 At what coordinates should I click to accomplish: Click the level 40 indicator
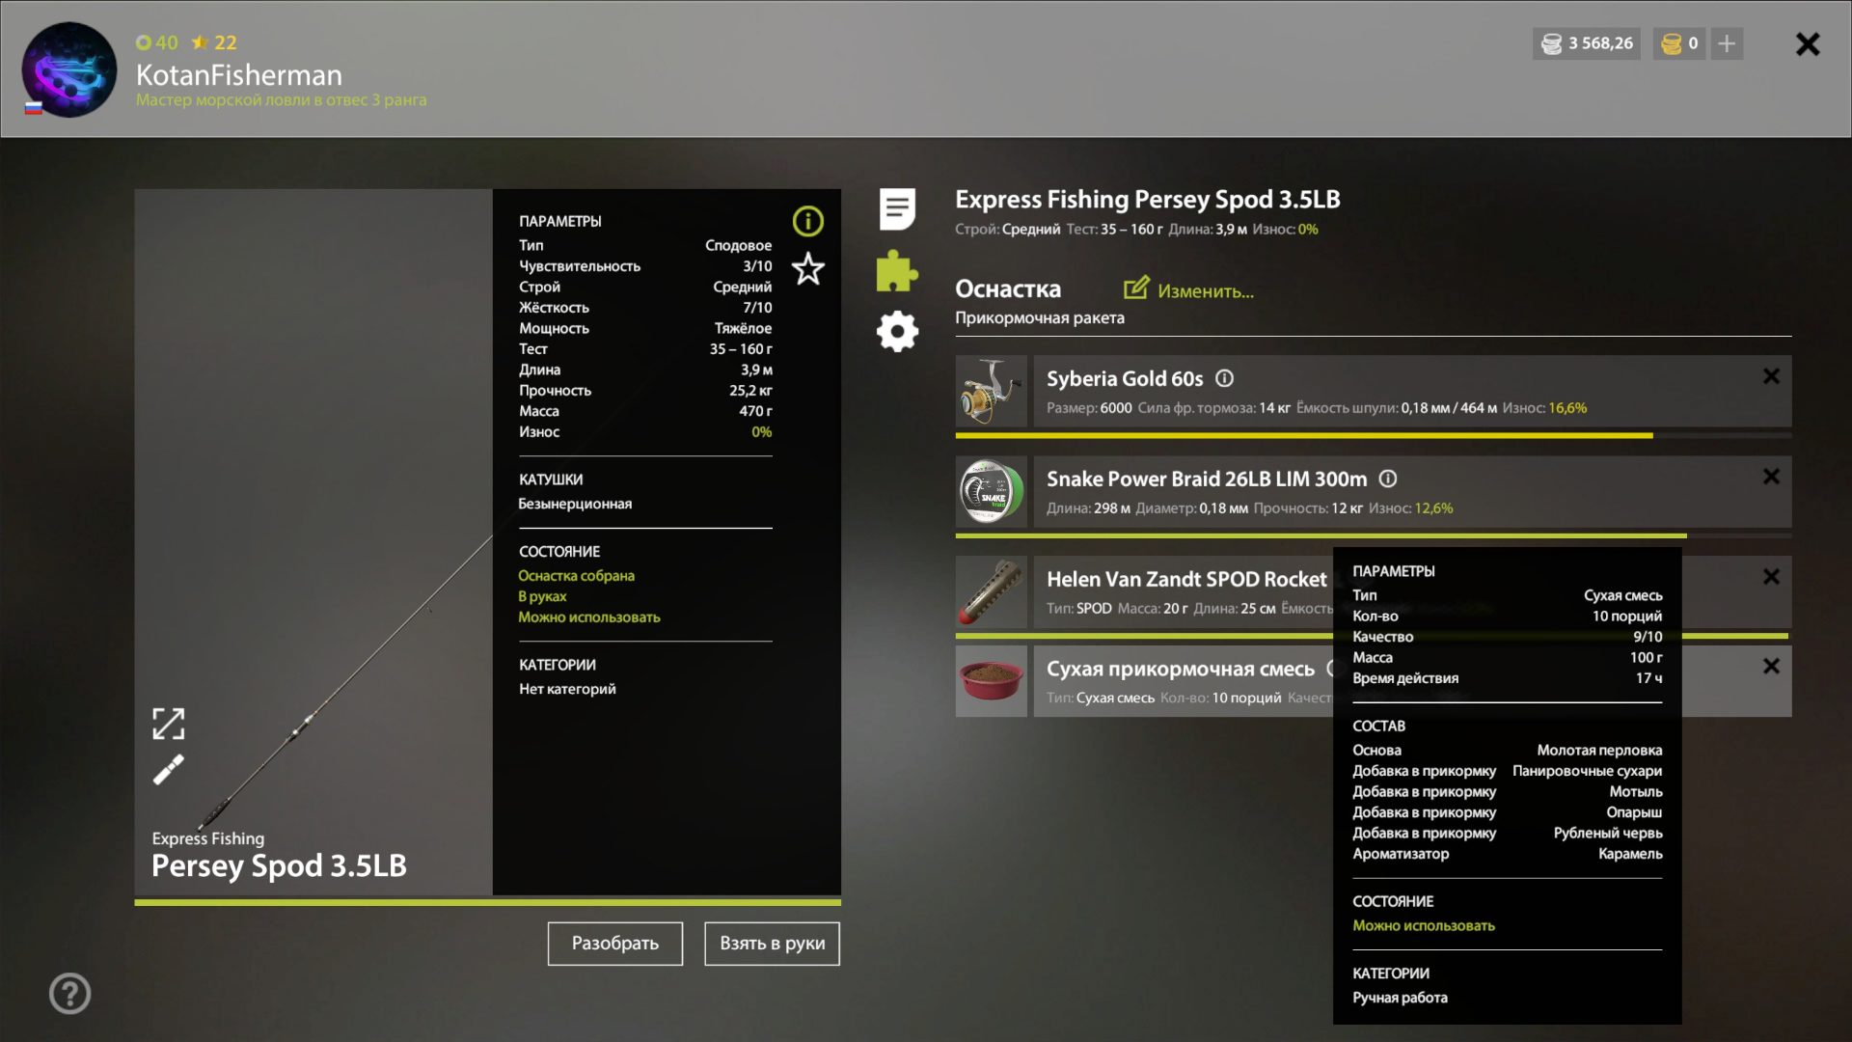[x=157, y=42]
